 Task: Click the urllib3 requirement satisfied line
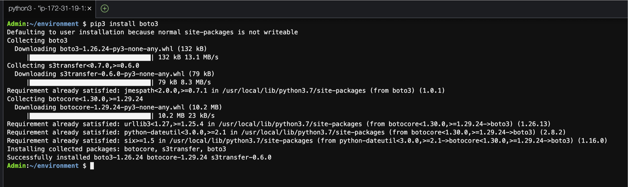click(x=278, y=124)
